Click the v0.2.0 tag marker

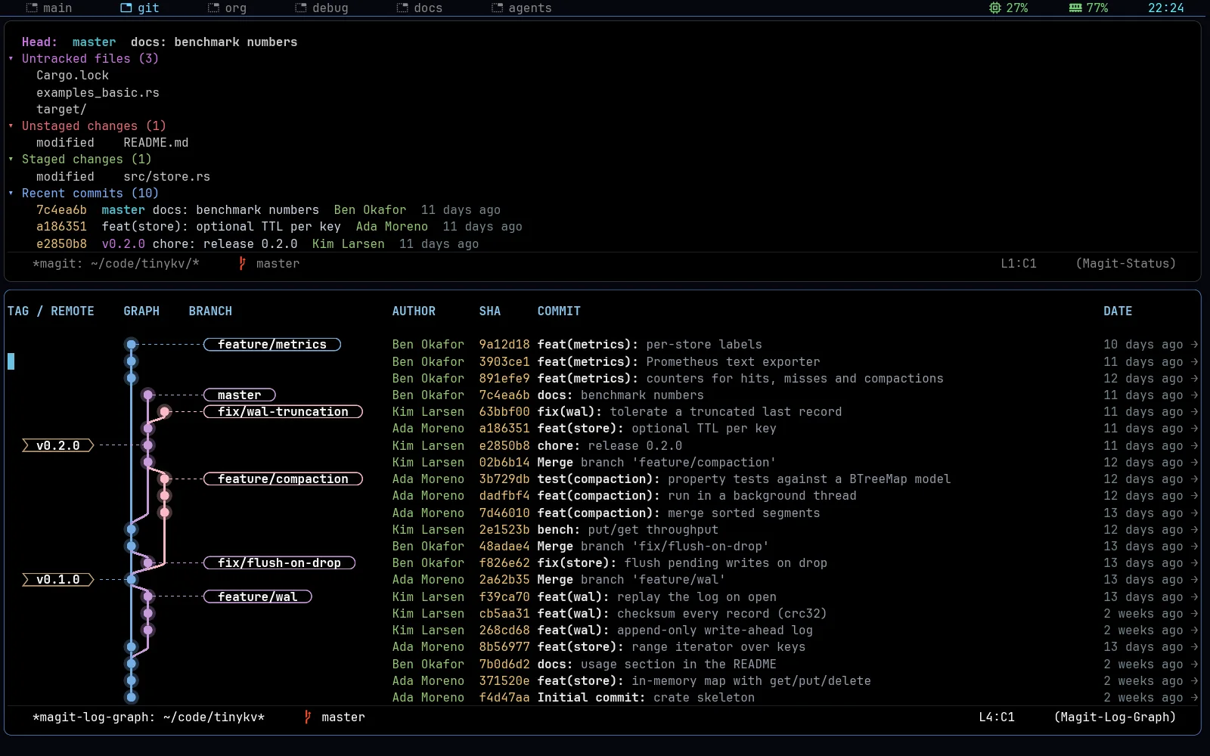click(58, 445)
